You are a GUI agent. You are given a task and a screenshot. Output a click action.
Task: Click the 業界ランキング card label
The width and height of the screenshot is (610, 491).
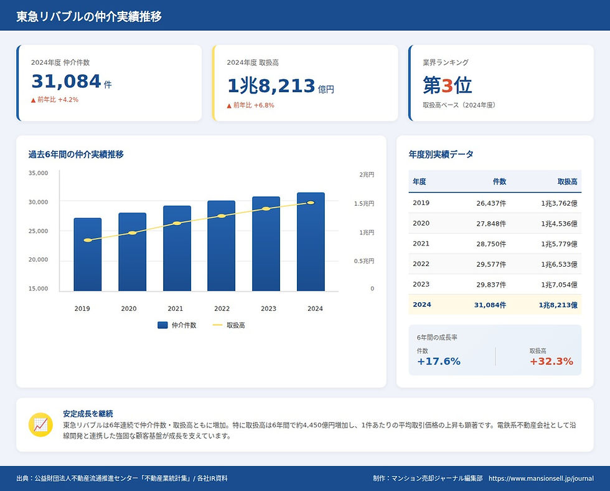[x=446, y=62]
